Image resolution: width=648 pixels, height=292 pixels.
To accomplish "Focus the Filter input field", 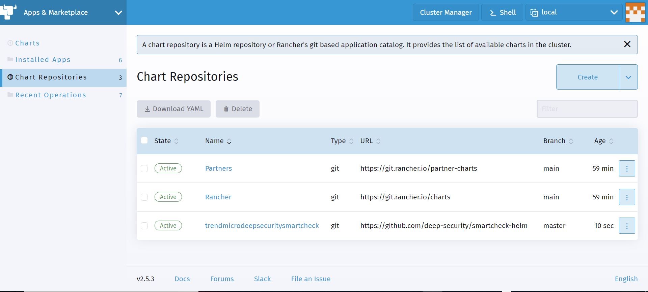I will point(587,109).
